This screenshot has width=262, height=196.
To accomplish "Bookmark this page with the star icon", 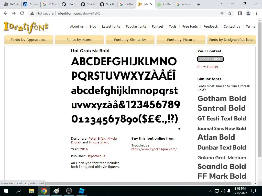I will (x=230, y=13).
